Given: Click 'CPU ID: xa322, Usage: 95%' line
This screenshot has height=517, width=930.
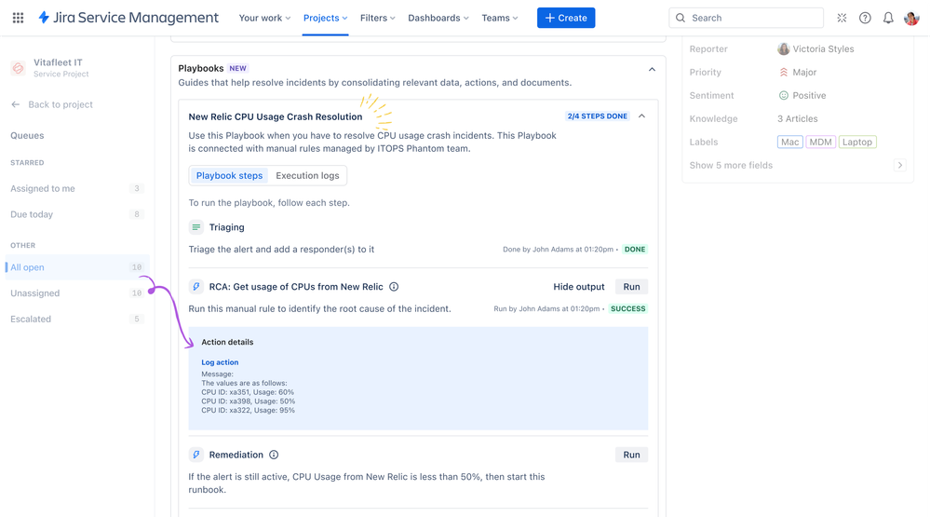Looking at the screenshot, I should (248, 410).
